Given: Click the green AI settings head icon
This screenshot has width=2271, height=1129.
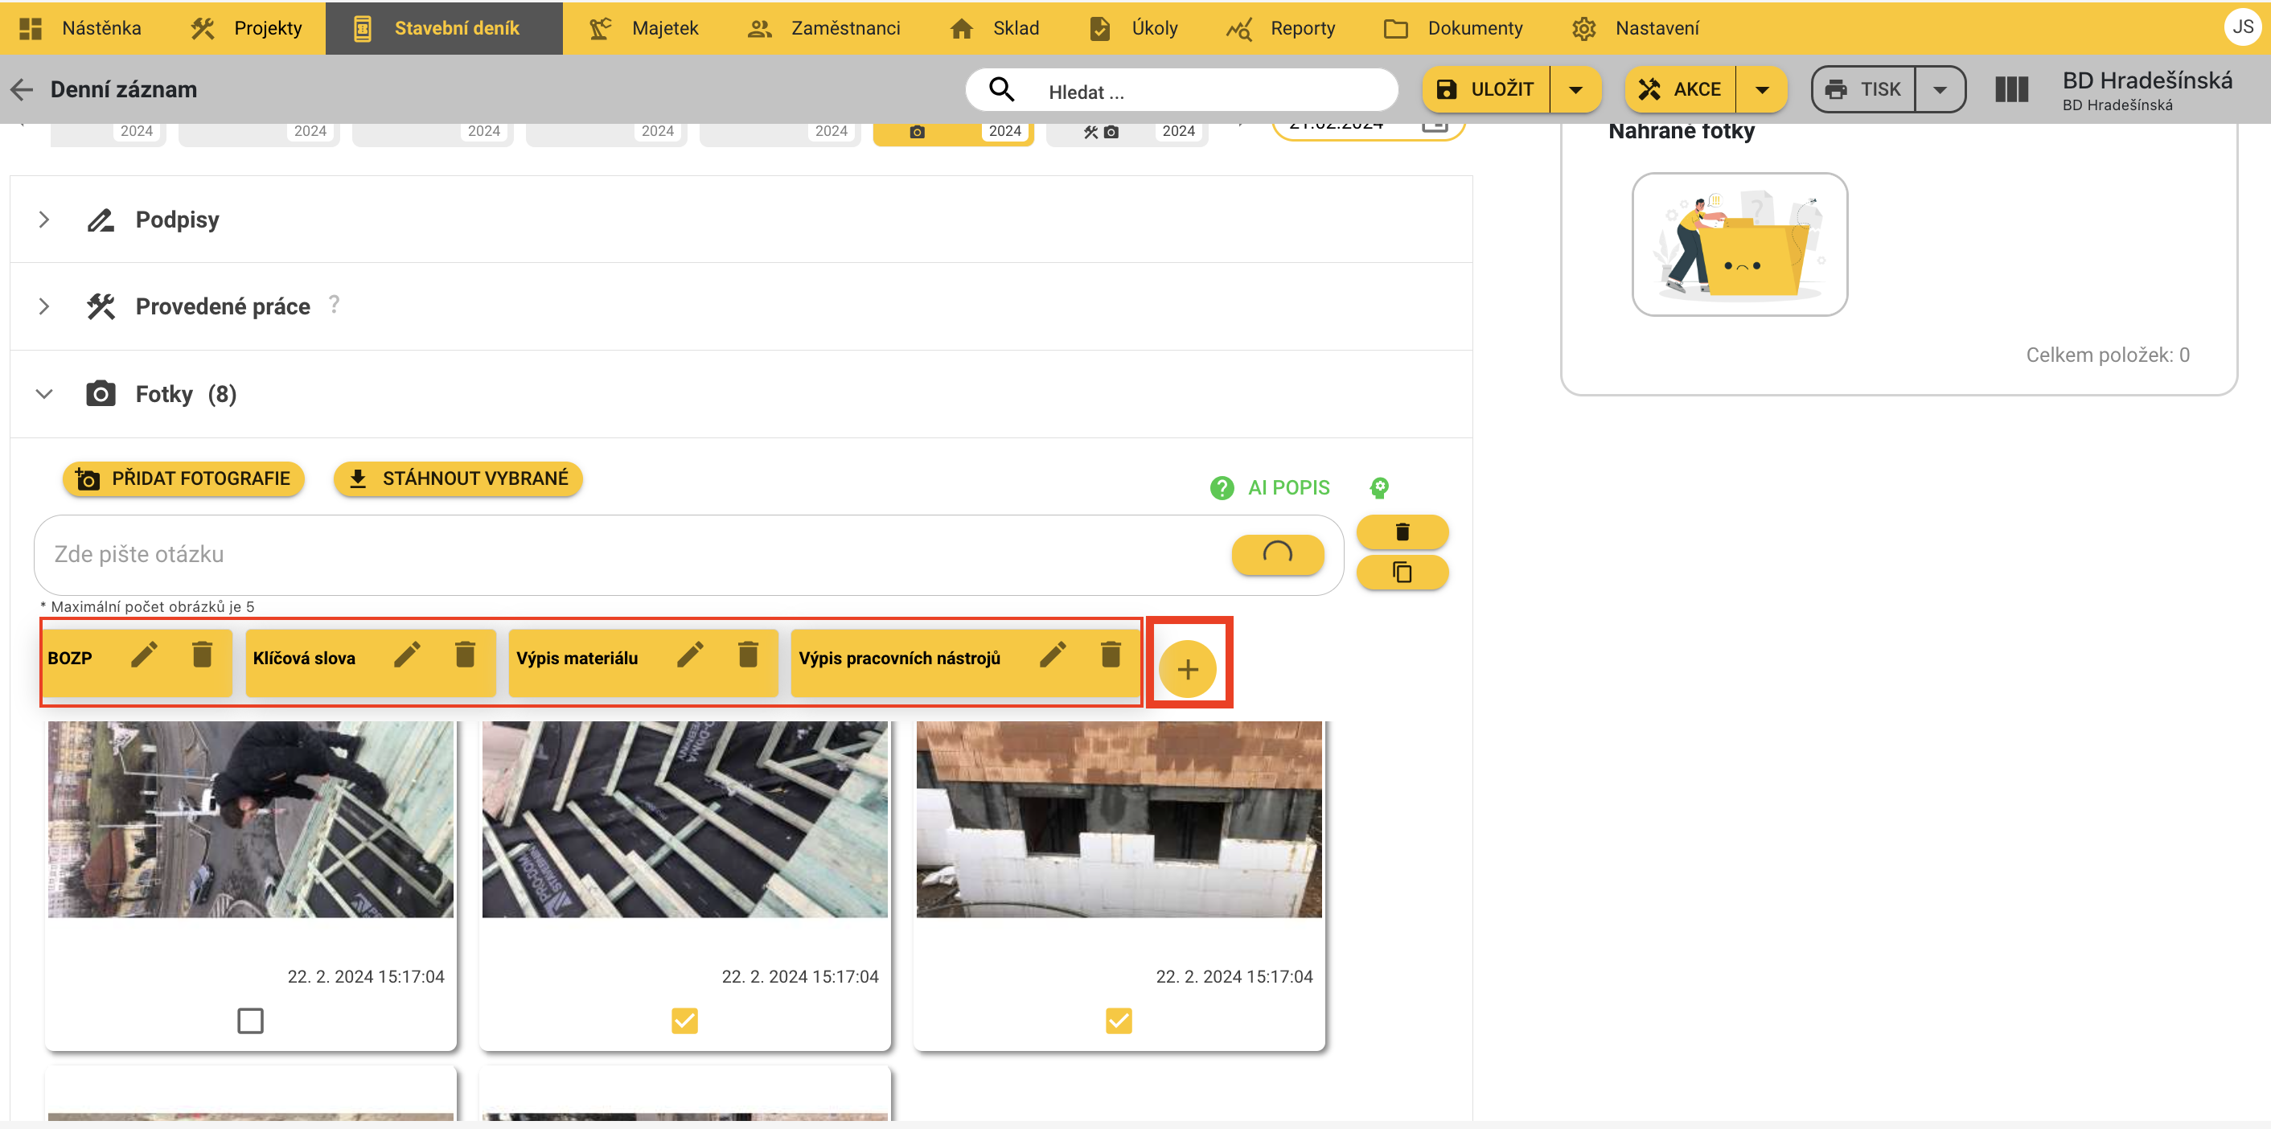Looking at the screenshot, I should tap(1379, 487).
